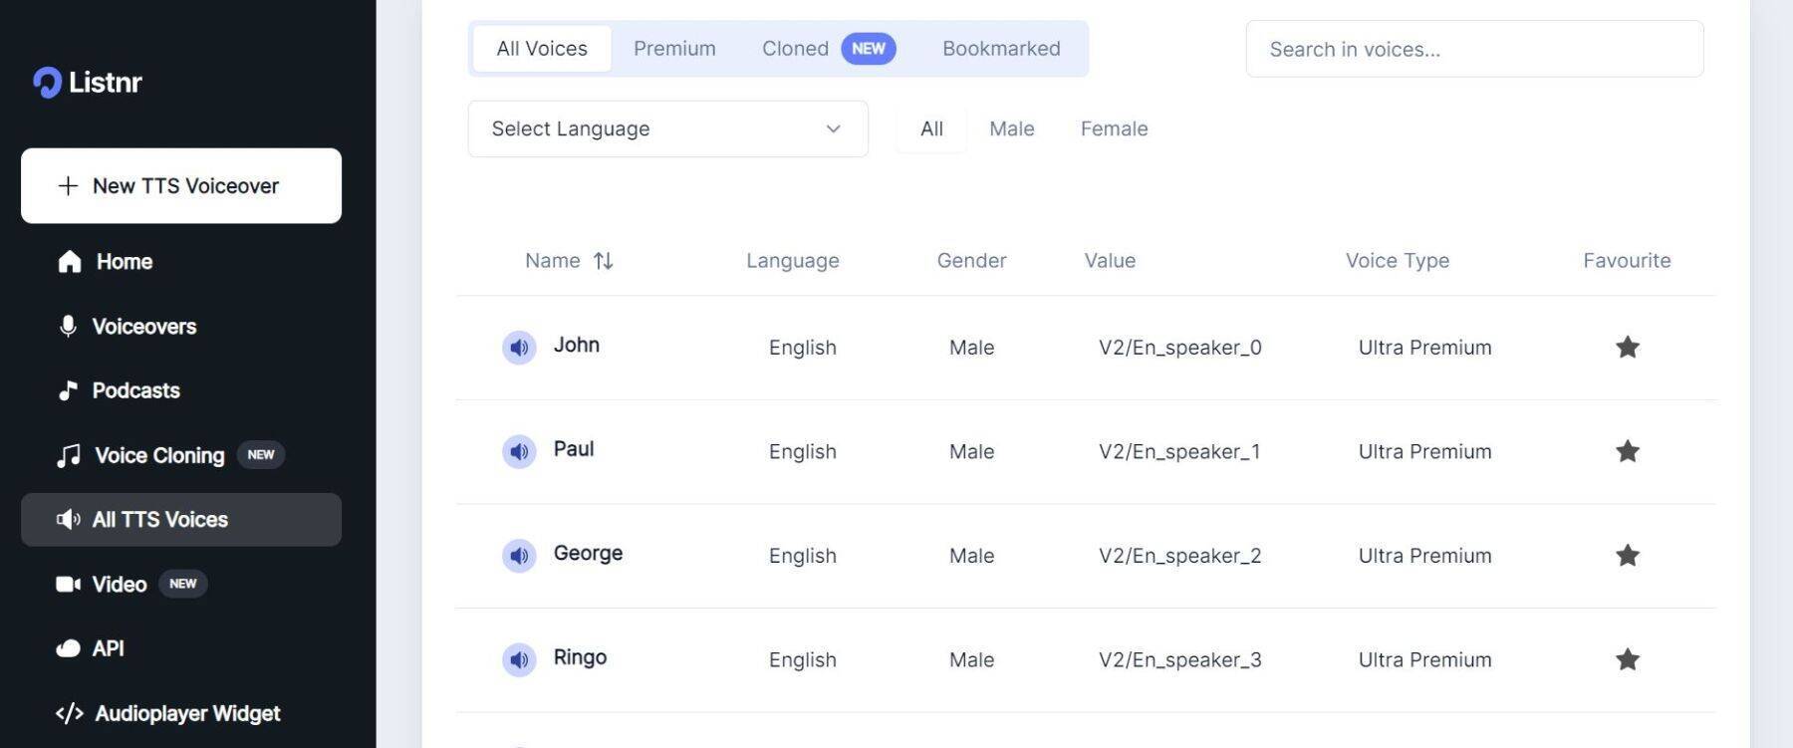
Task: Favourite the John voice star
Action: [x=1627, y=348]
